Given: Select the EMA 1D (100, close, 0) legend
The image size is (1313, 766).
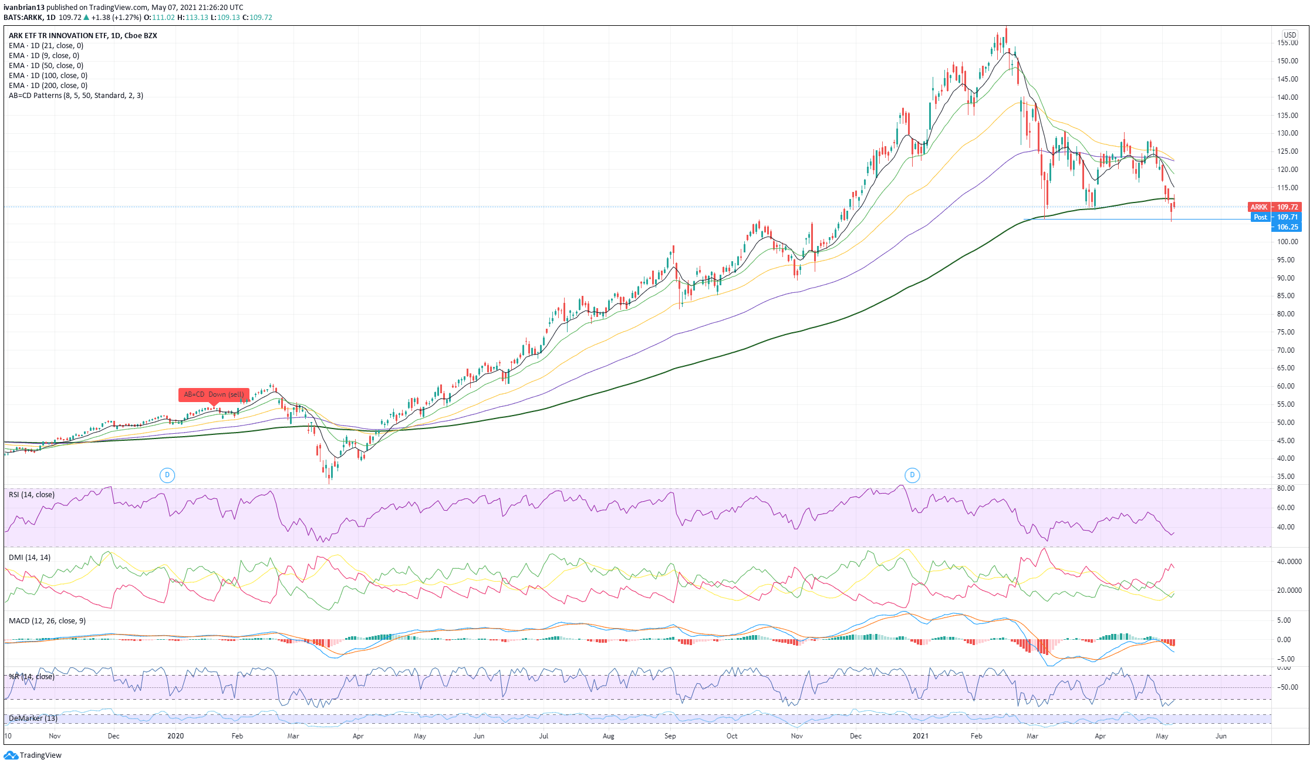Looking at the screenshot, I should 48,75.
